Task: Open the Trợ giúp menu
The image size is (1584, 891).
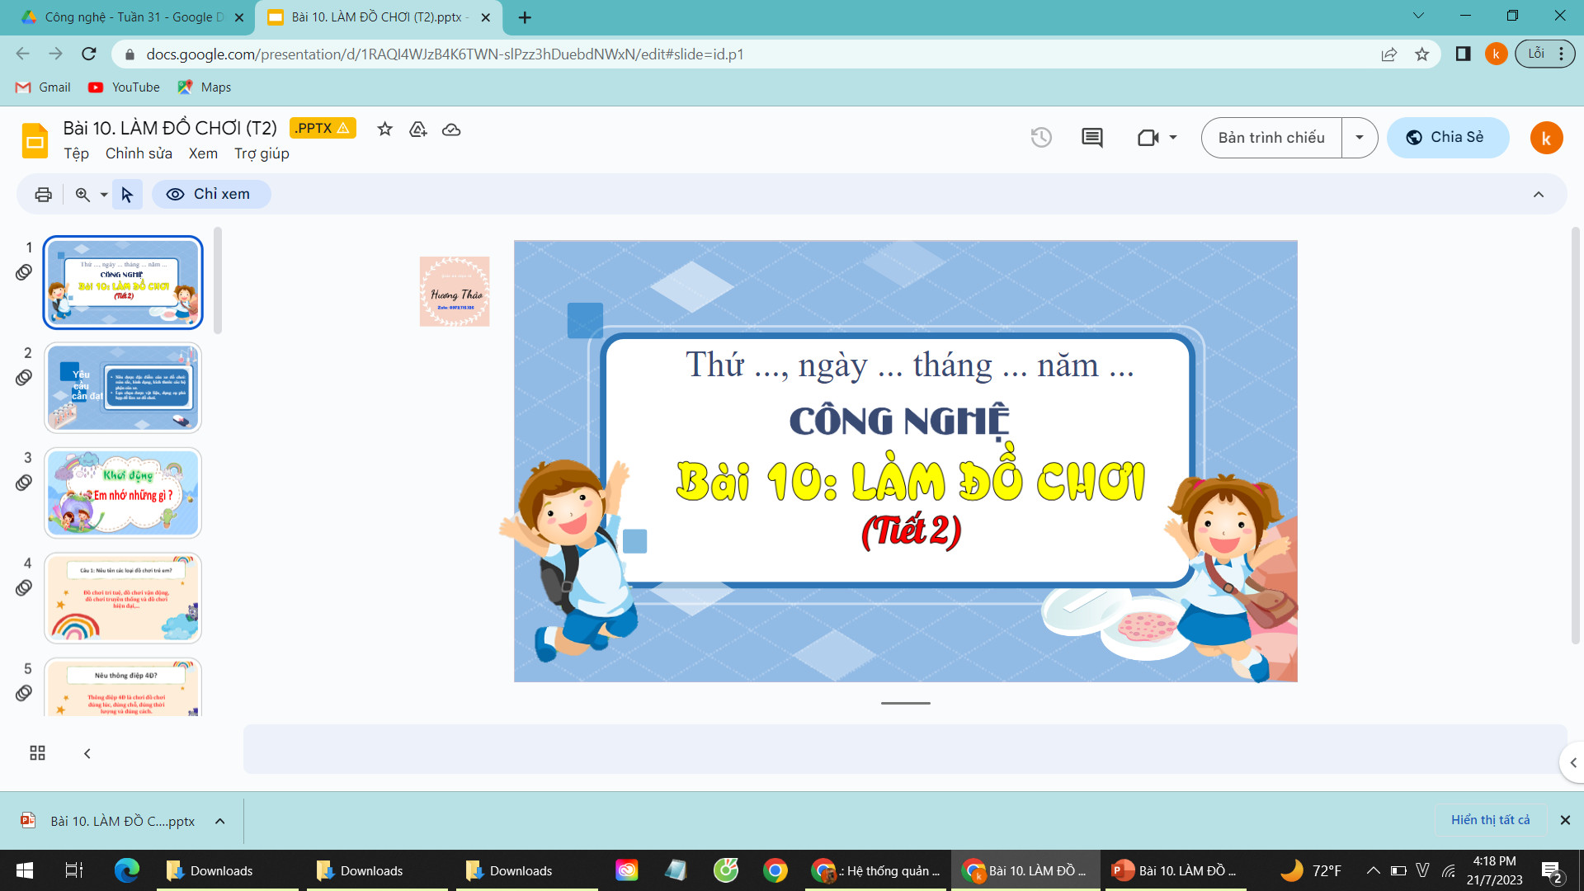Action: (262, 153)
